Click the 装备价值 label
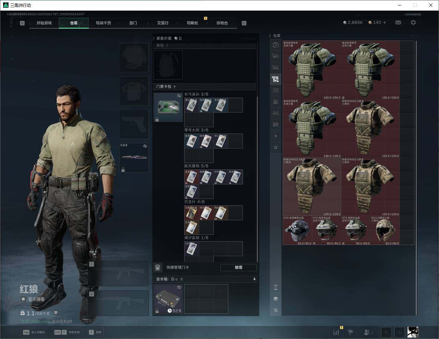439x339 pixels. tap(164, 38)
